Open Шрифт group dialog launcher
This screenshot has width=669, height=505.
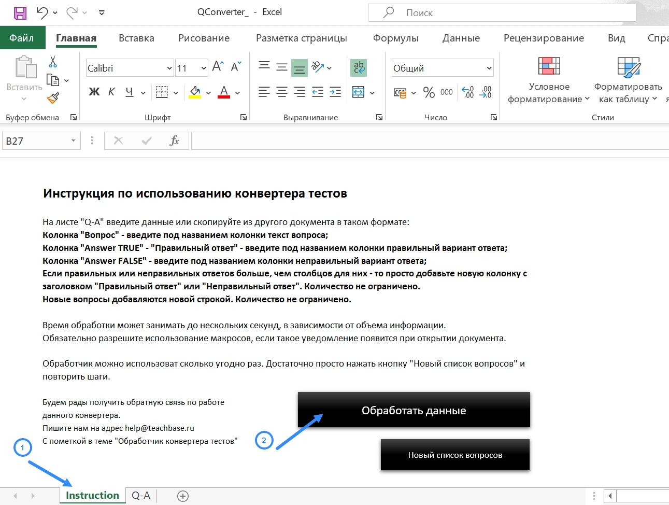click(x=244, y=117)
